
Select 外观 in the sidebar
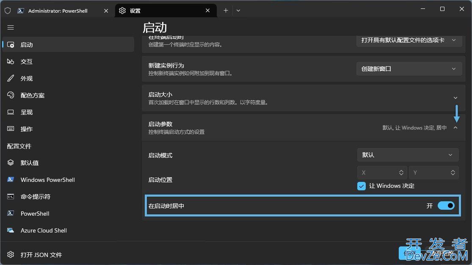point(68,78)
